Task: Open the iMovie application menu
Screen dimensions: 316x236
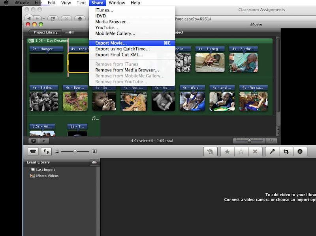Action: click(22, 3)
